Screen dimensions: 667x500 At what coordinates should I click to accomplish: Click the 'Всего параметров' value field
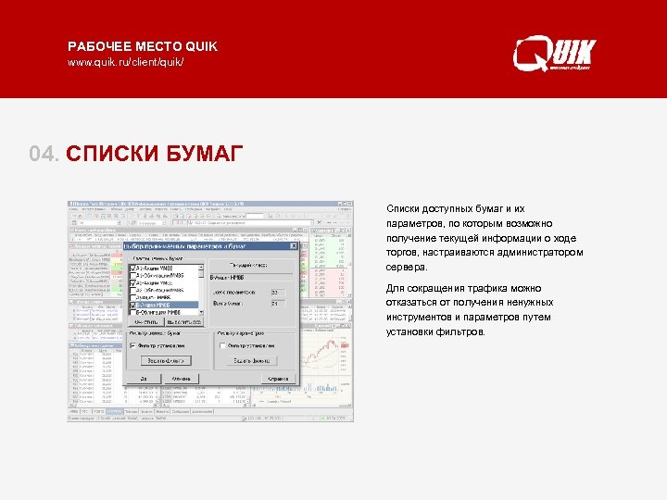tap(279, 293)
